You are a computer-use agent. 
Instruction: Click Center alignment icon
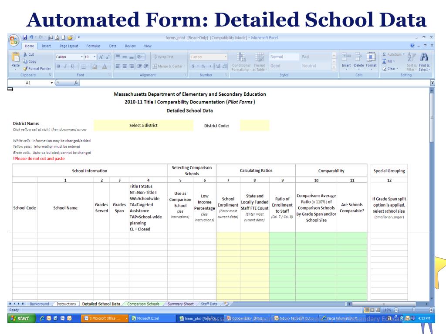click(125, 66)
